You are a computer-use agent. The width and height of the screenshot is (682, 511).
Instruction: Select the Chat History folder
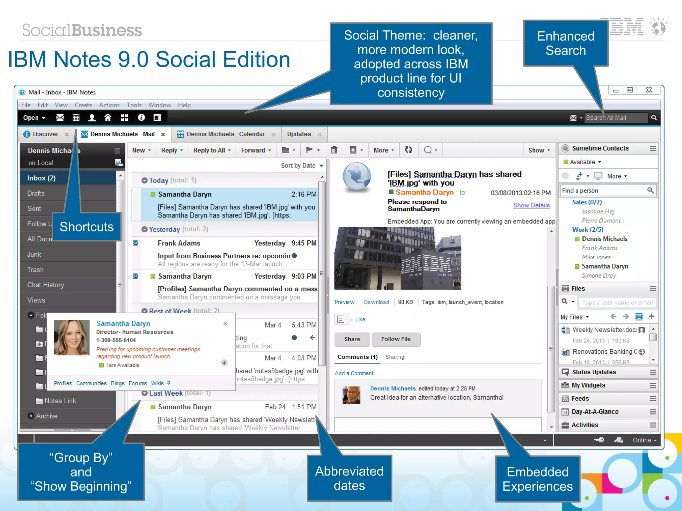(68, 285)
